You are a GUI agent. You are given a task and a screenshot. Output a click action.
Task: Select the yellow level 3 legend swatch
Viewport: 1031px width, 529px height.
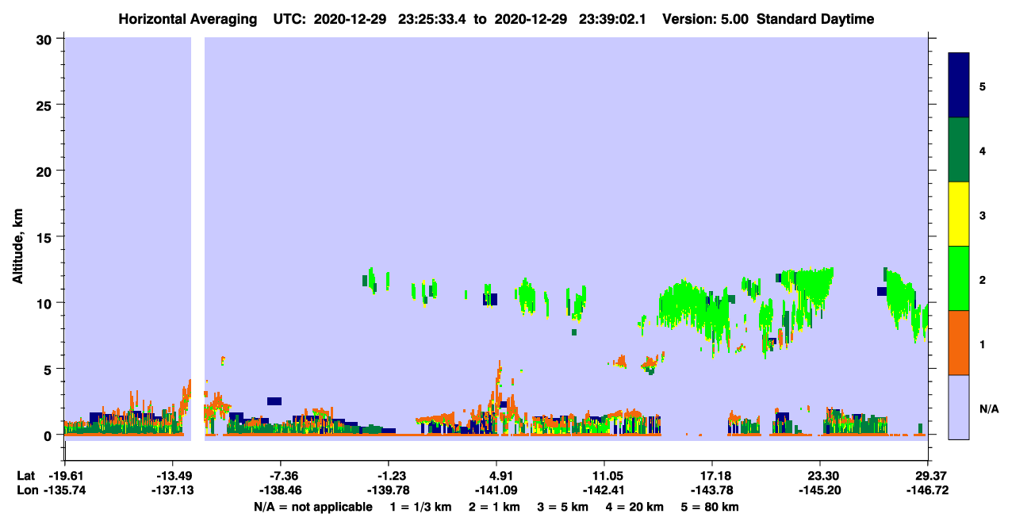[959, 214]
